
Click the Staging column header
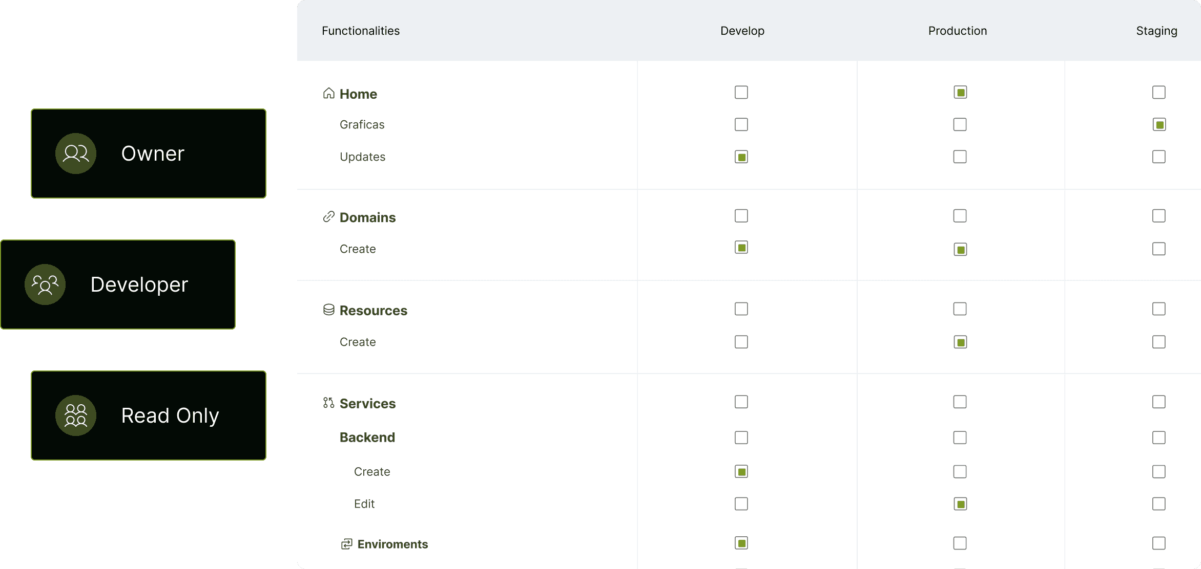(x=1156, y=30)
